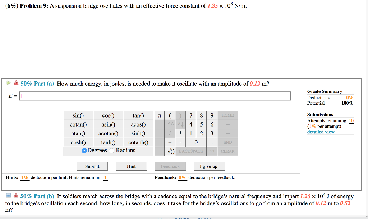
Task: Request a hint with the Hint button
Action: pos(131,166)
